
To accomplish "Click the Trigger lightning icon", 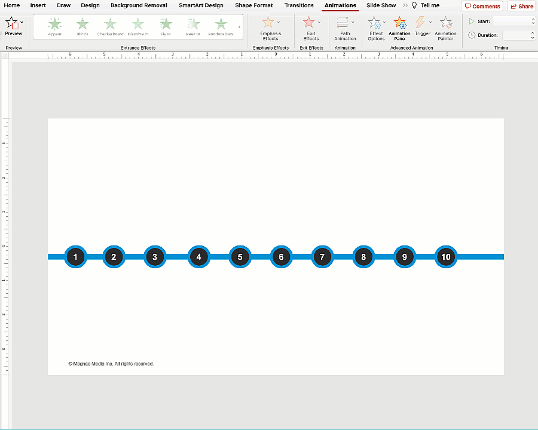I will pyautogui.click(x=420, y=23).
